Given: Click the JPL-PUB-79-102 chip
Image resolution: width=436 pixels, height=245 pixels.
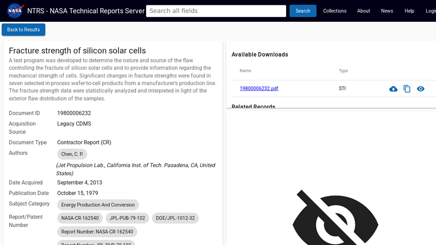Looking at the screenshot, I should point(128,218).
